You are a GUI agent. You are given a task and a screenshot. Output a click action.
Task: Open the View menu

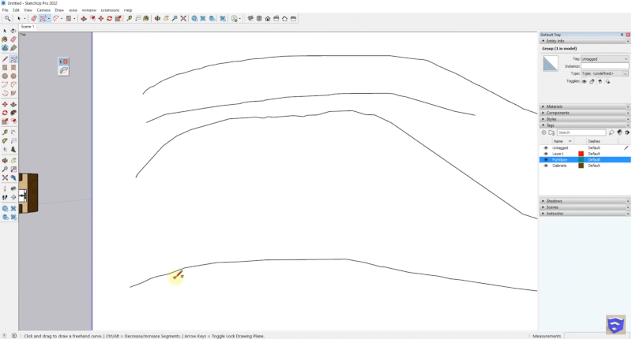(28, 10)
